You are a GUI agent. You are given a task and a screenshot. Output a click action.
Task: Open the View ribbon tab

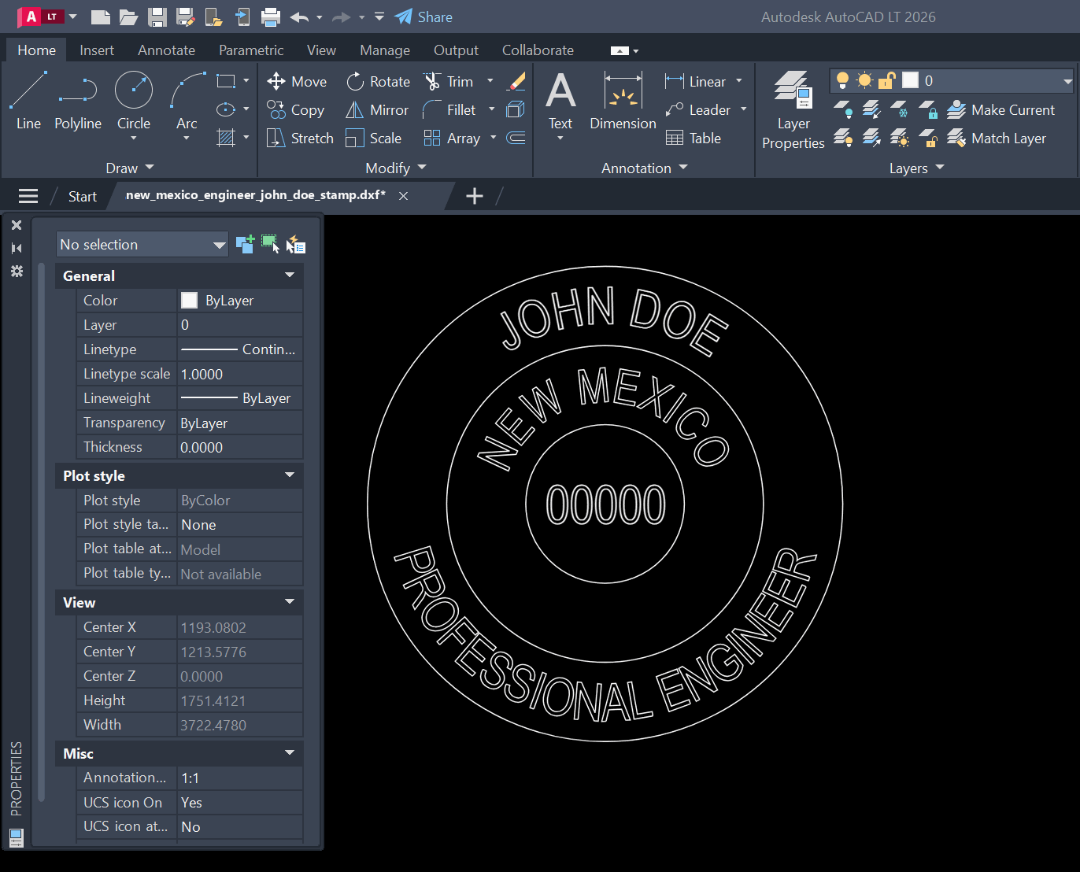point(321,50)
